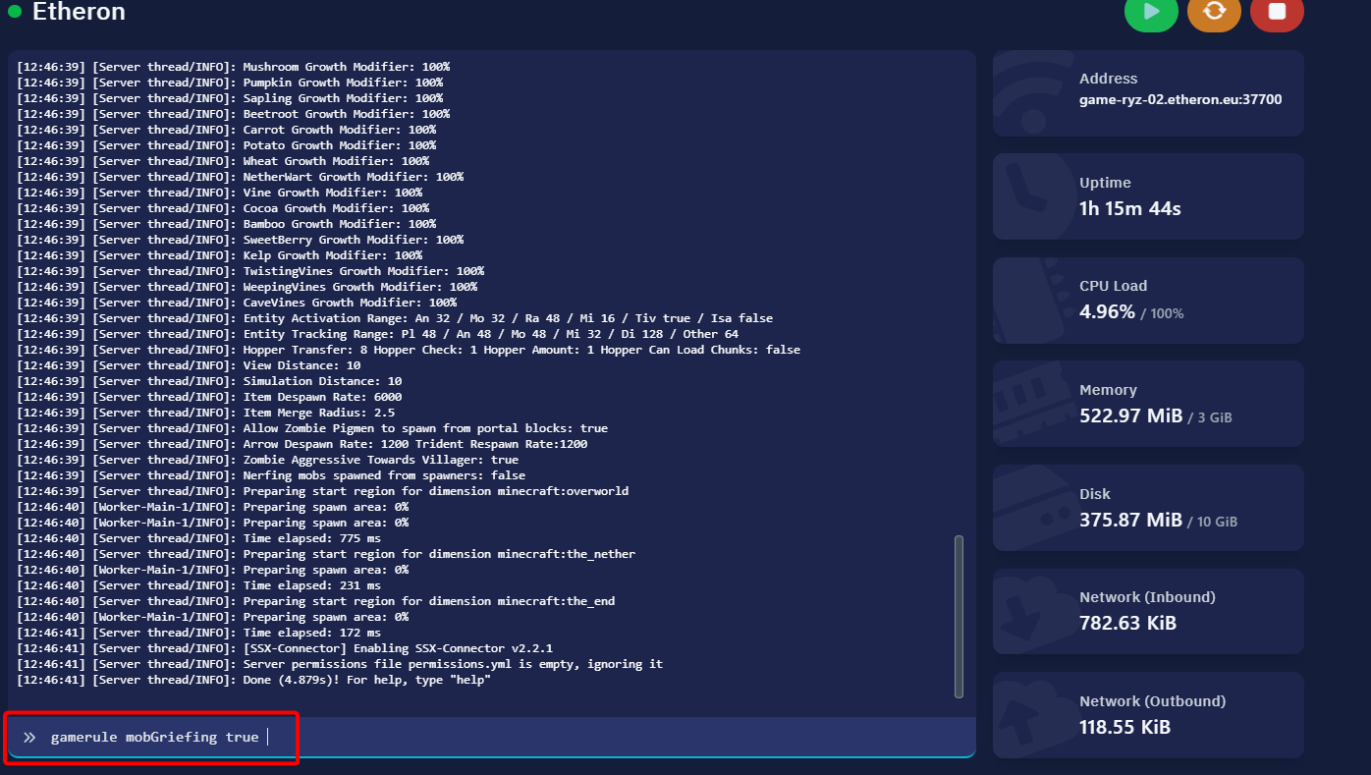Screen dimensions: 1371x775
Task: Click the console output scrollbar
Action: [x=959, y=615]
